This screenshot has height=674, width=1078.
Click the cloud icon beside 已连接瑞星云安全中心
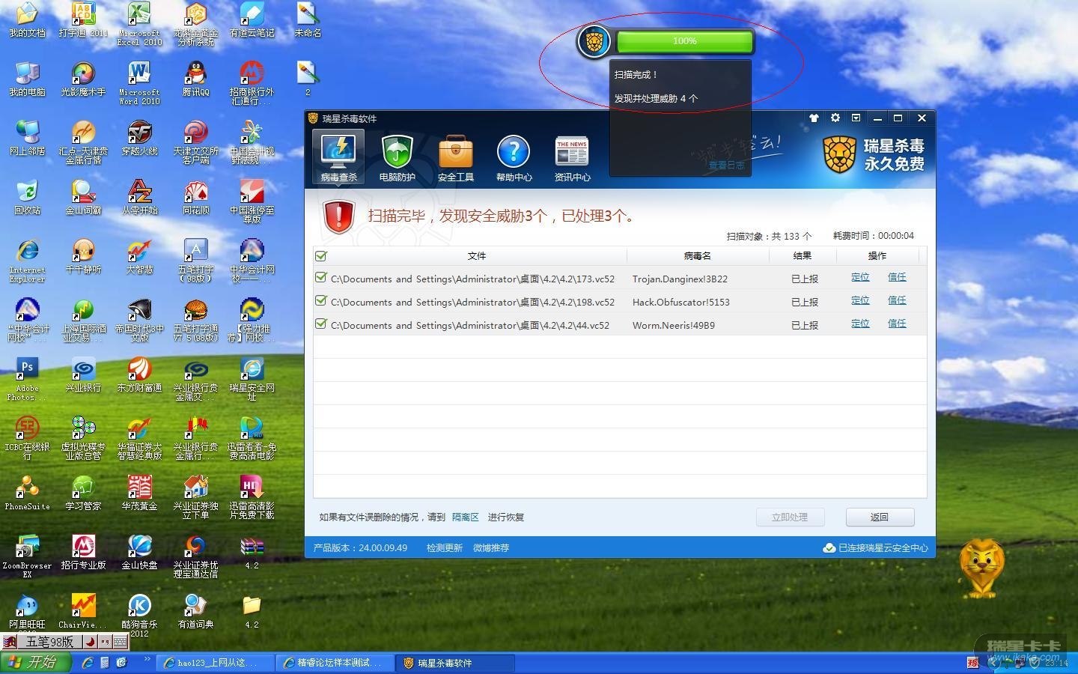(x=829, y=548)
